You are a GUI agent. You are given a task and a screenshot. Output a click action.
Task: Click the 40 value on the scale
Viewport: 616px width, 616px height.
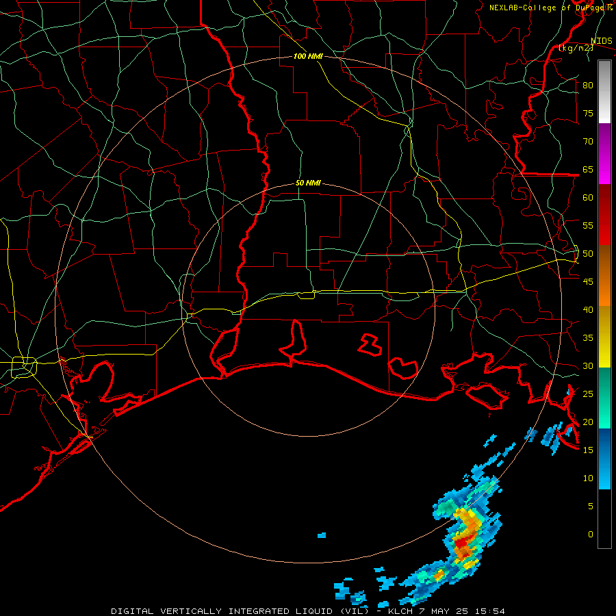pos(588,309)
